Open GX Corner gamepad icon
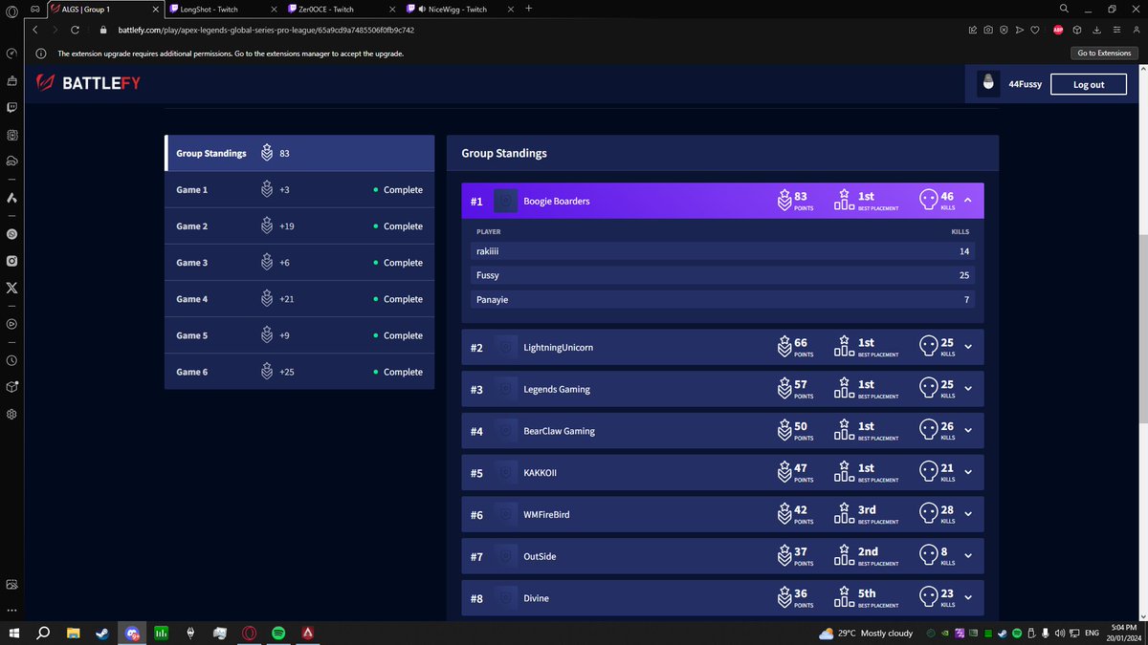Image resolution: width=1148 pixels, height=645 pixels. pyautogui.click(x=33, y=9)
